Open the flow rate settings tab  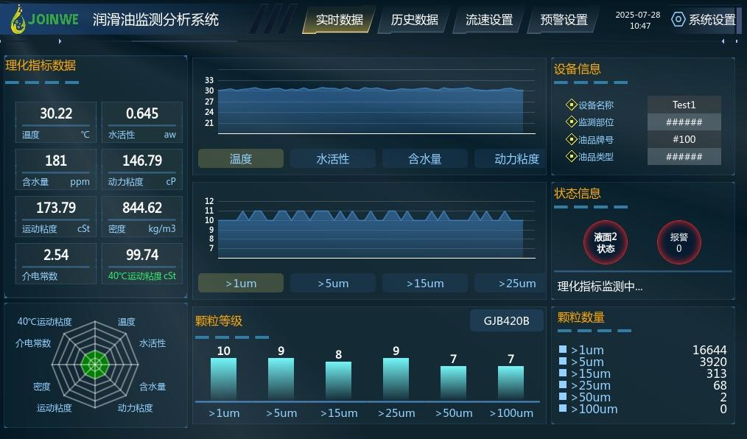488,20
